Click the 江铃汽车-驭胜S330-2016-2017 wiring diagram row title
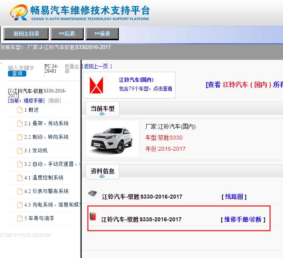The height and width of the screenshot is (258, 283). click(142, 197)
